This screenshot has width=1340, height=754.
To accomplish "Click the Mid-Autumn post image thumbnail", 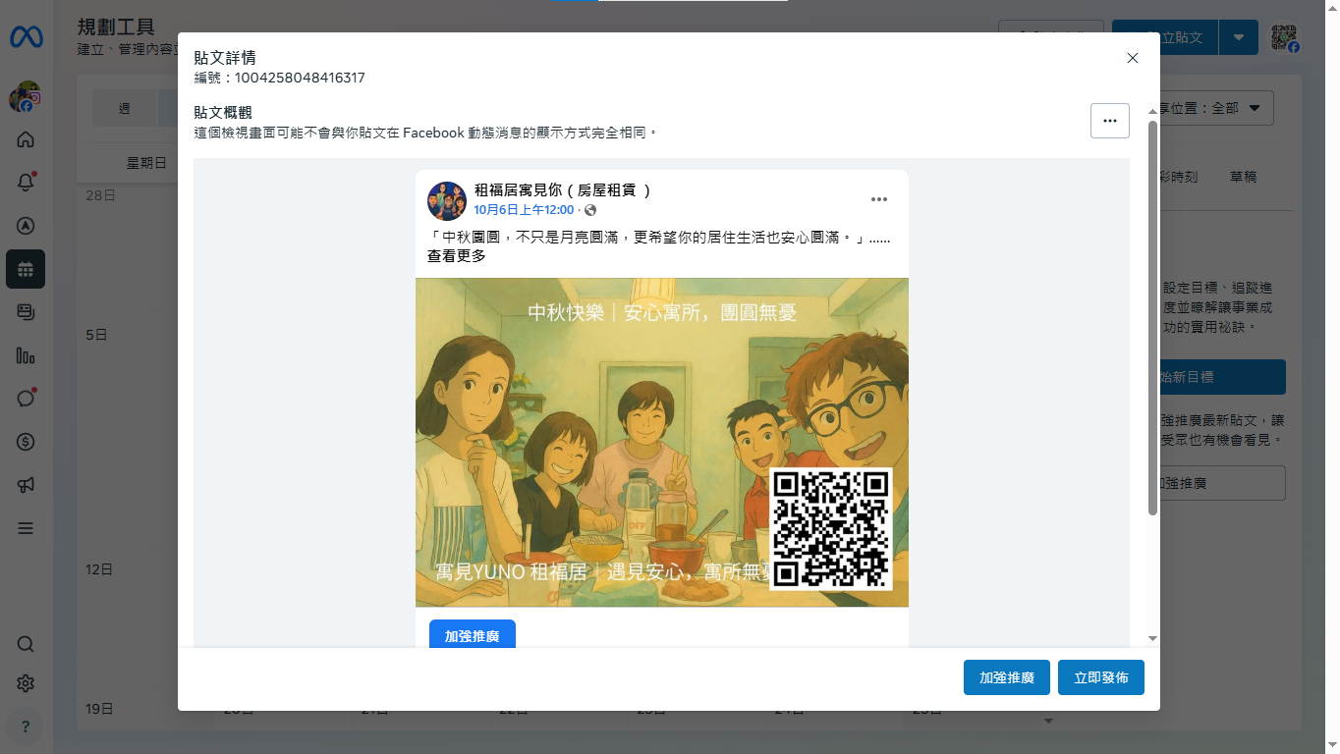I will point(661,442).
